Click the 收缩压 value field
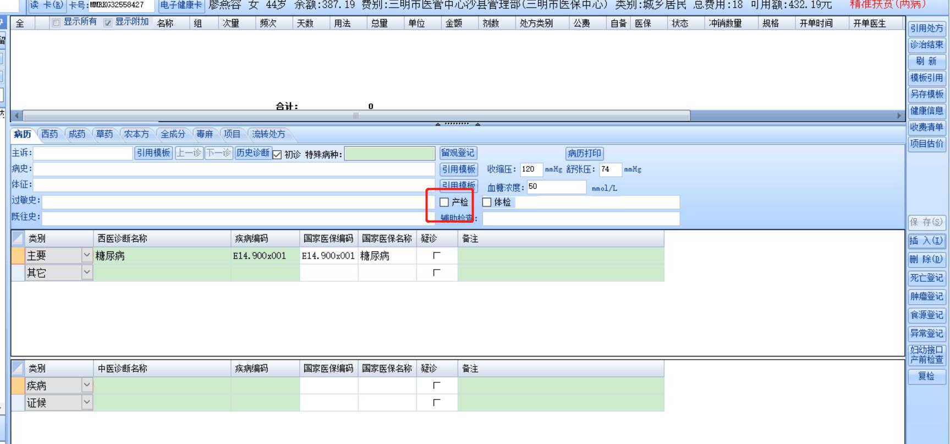Image resolution: width=950 pixels, height=444 pixels. point(531,169)
